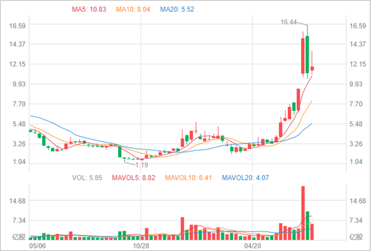Viewport: 371px width, 251px height.
Task: Select the 7.34 label on right volume axis
Action: tap(356, 221)
